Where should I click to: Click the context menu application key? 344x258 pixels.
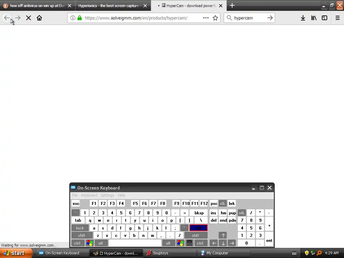pyautogui.click(x=189, y=243)
